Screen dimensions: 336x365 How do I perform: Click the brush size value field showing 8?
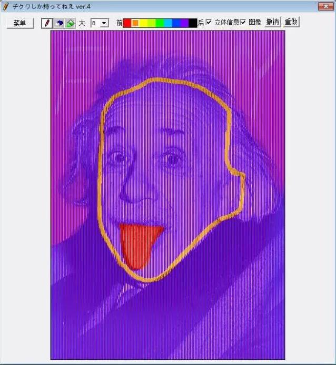95,23
